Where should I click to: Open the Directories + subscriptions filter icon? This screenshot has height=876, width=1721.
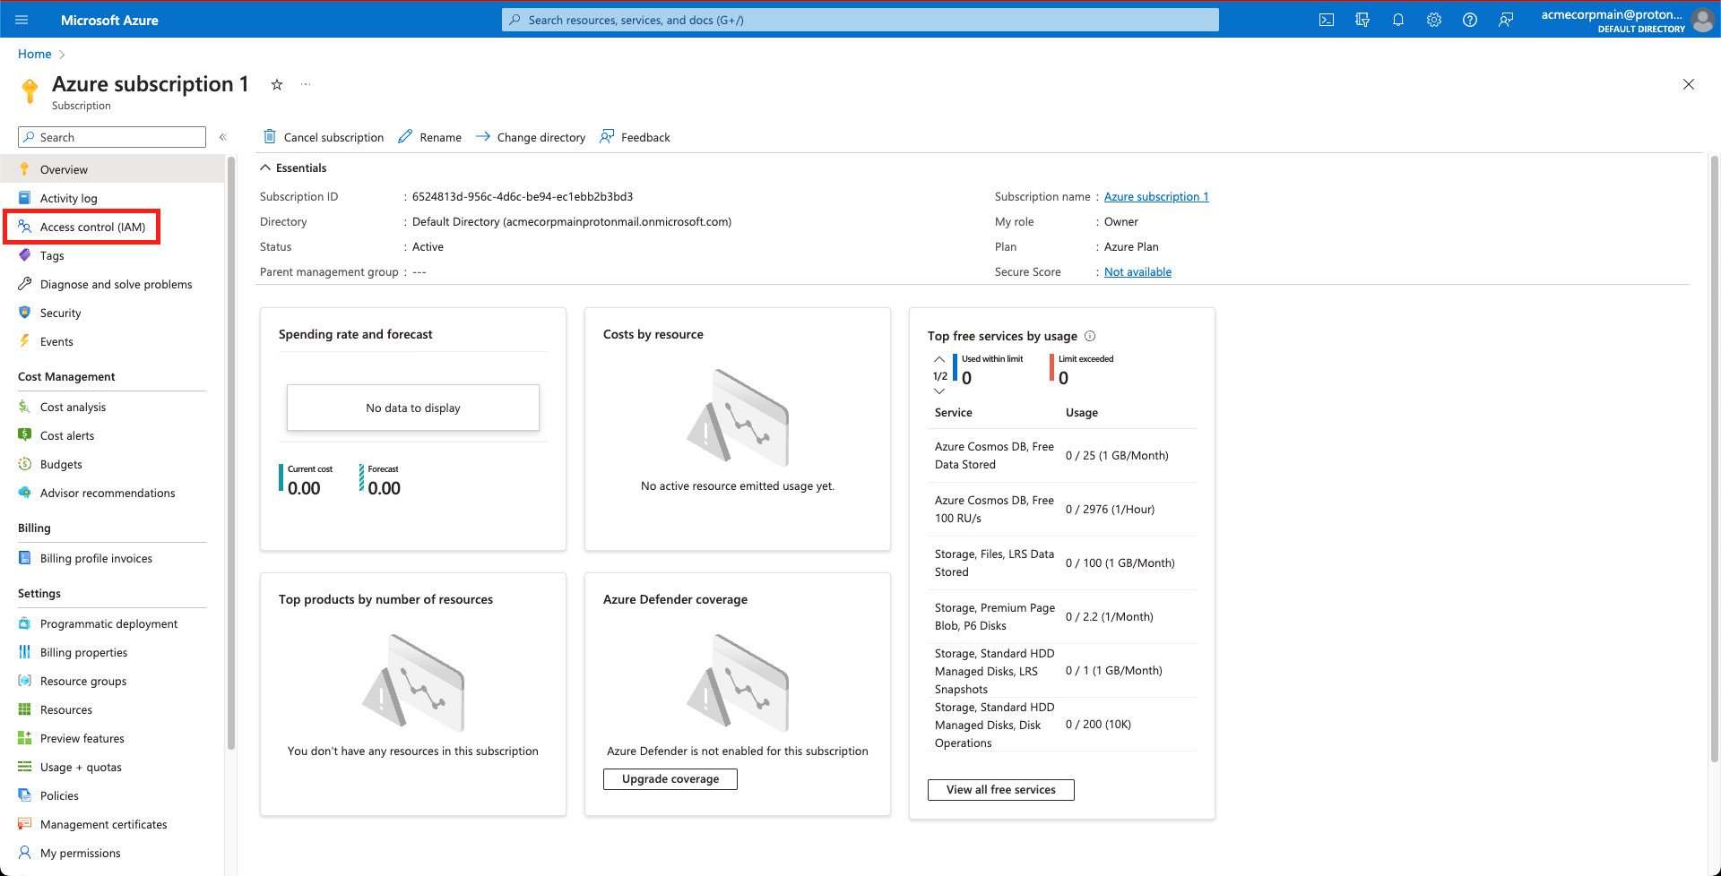click(1362, 20)
